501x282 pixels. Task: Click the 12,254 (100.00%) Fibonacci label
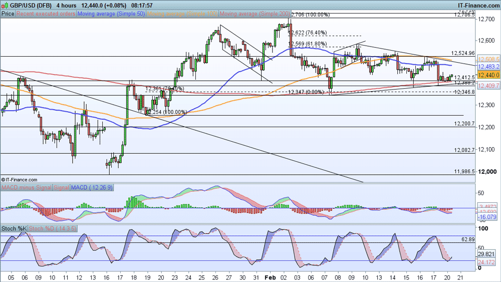pos(167,112)
